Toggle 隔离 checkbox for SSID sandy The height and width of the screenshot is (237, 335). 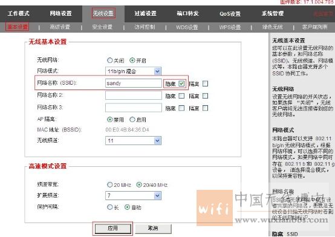point(205,83)
